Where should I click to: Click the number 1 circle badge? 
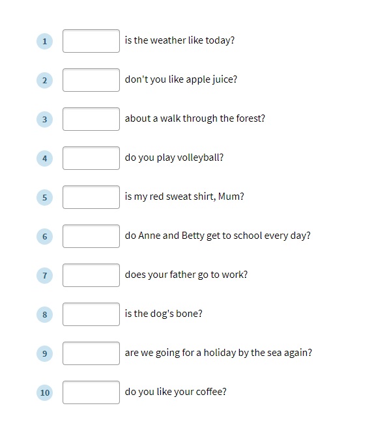point(44,41)
